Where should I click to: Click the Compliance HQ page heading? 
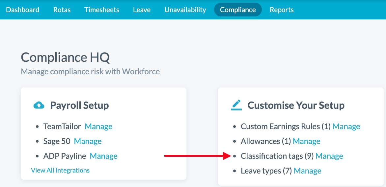point(65,58)
